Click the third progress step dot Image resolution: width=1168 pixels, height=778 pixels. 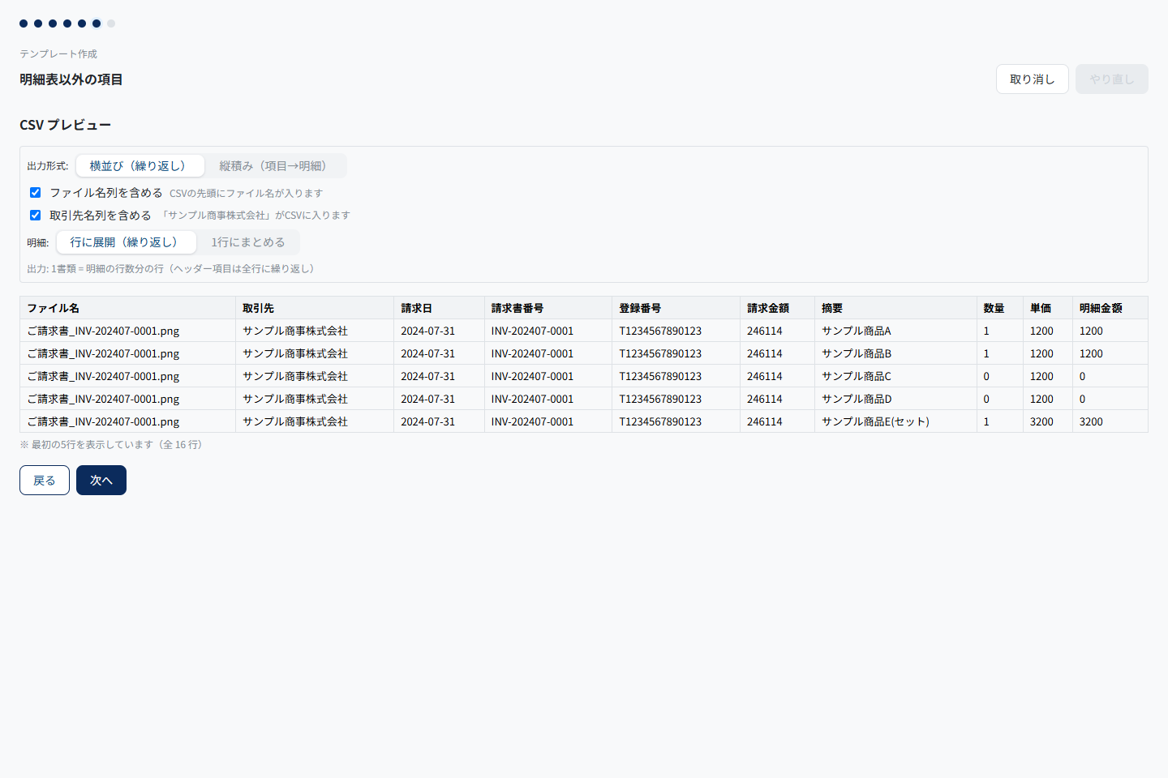[x=53, y=24]
